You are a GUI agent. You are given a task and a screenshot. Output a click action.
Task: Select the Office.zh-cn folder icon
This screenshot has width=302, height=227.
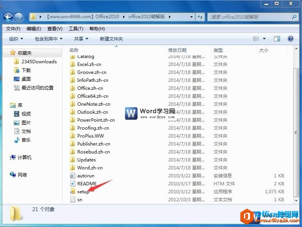(72, 88)
